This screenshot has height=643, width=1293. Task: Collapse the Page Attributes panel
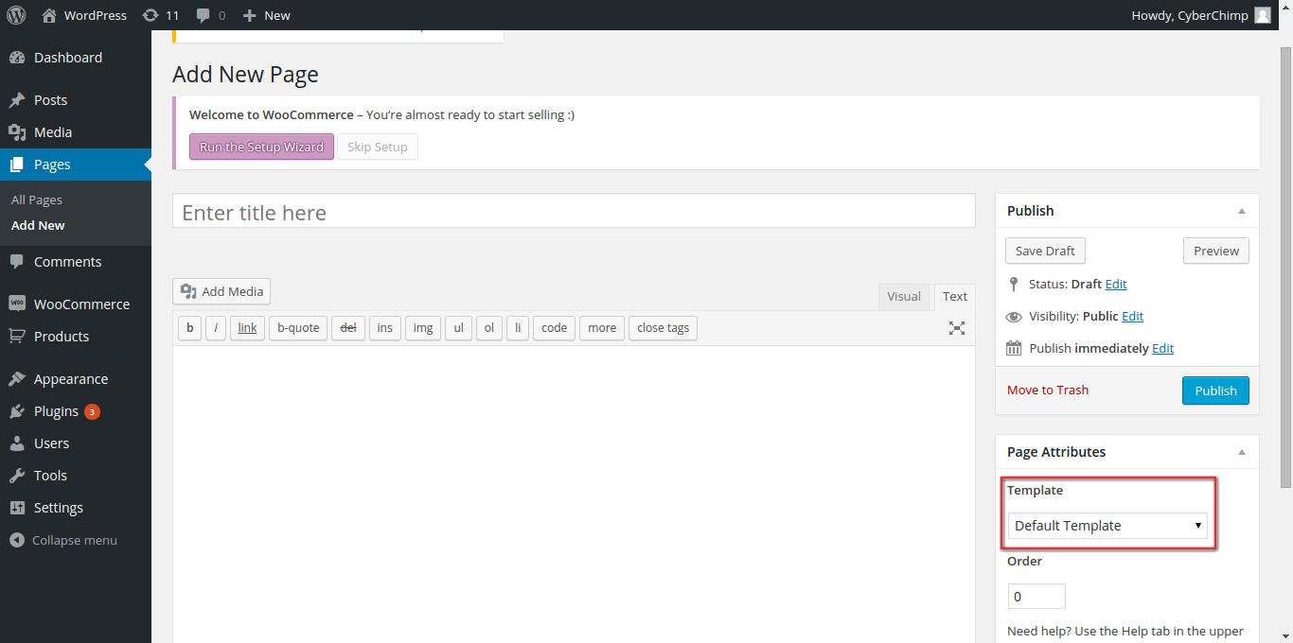click(1242, 452)
